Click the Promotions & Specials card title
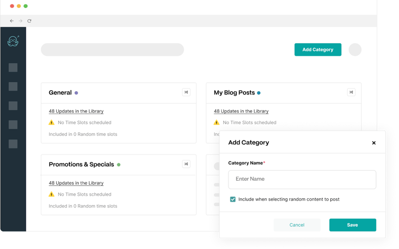The height and width of the screenshot is (249, 399). [x=81, y=164]
